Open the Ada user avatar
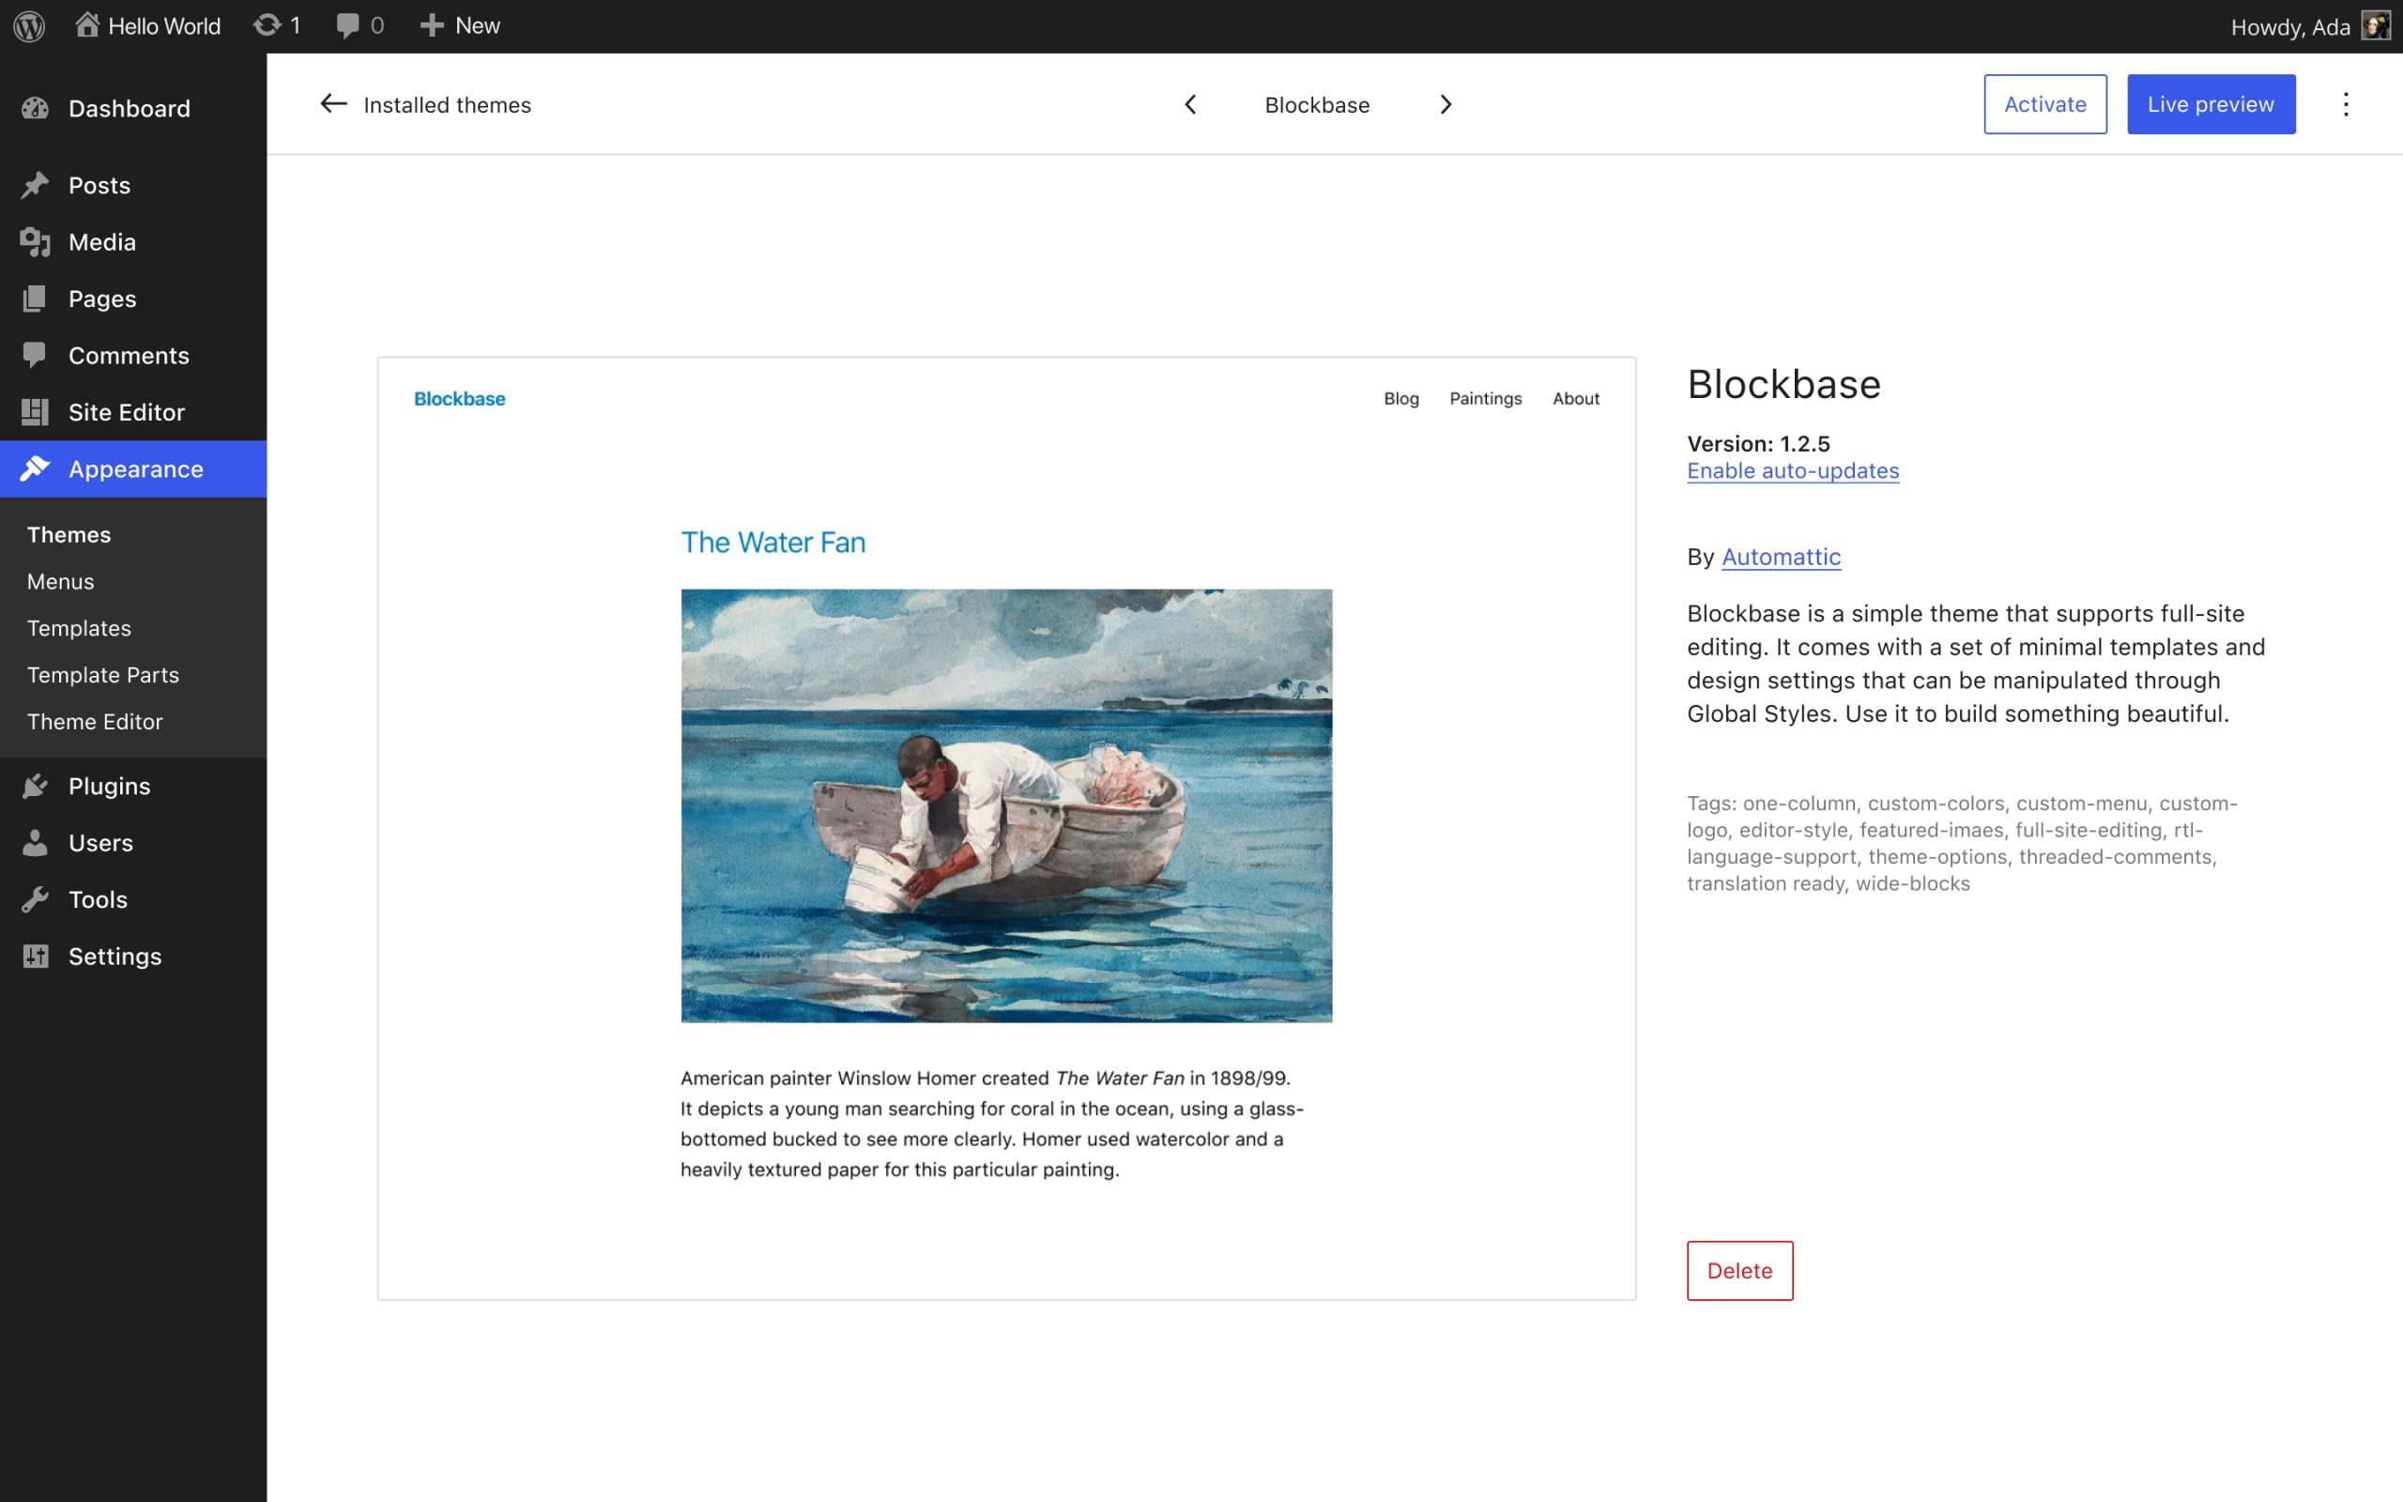 tap(2375, 26)
